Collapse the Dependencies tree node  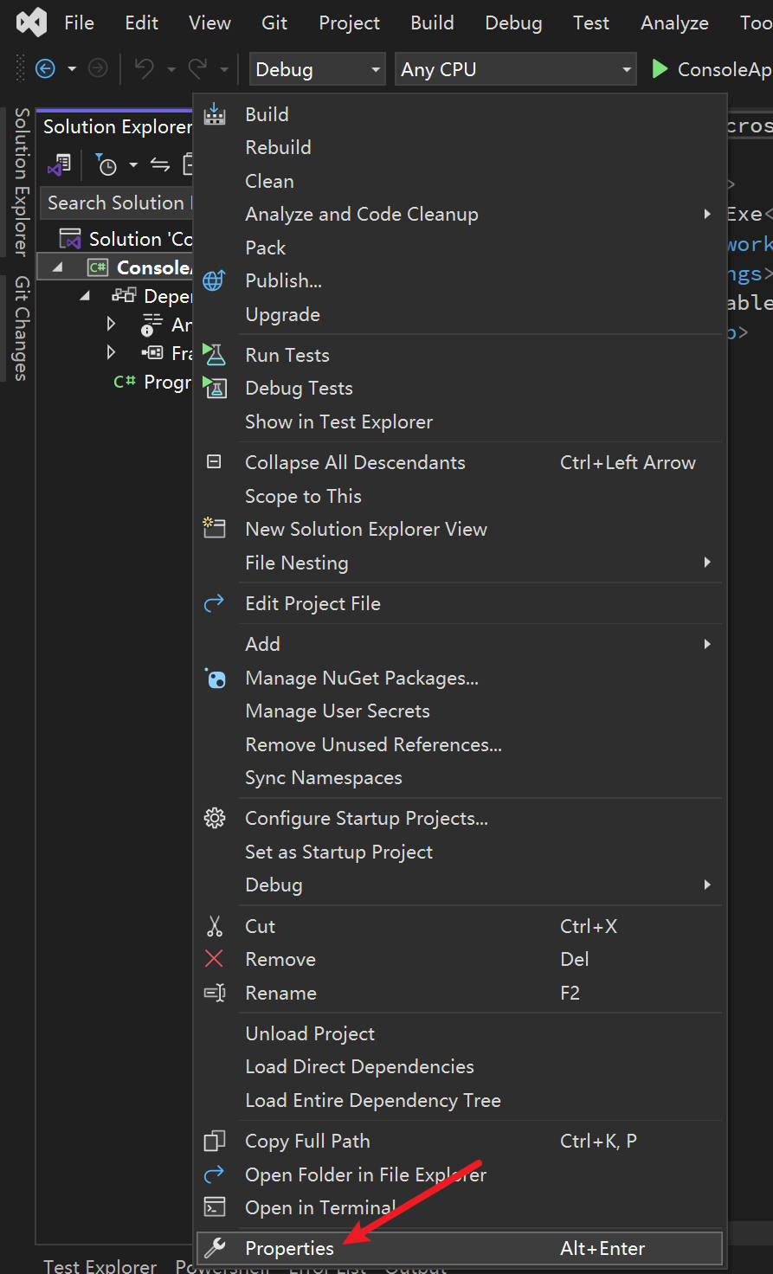point(85,296)
